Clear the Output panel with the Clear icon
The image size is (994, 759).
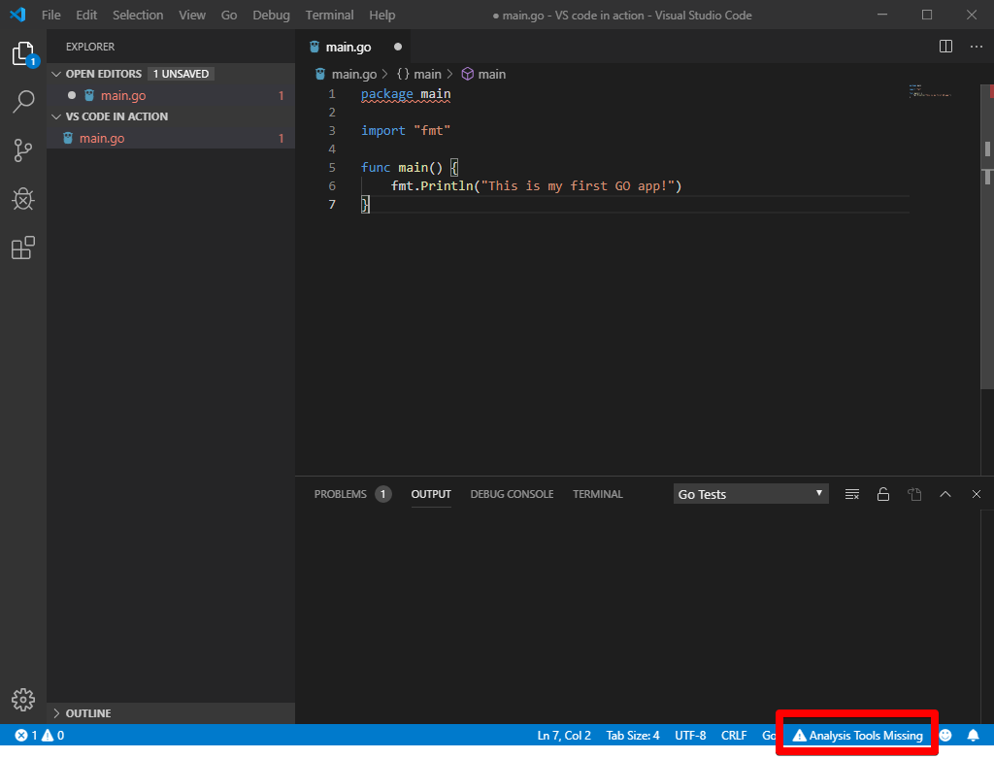coord(851,493)
